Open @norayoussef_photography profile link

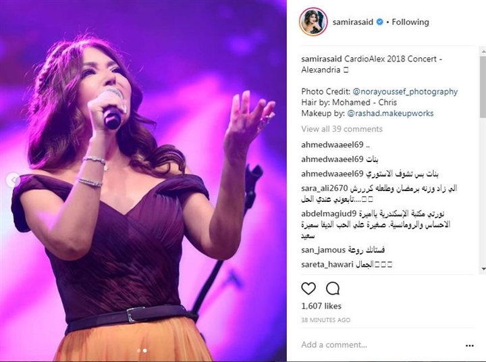point(405,91)
